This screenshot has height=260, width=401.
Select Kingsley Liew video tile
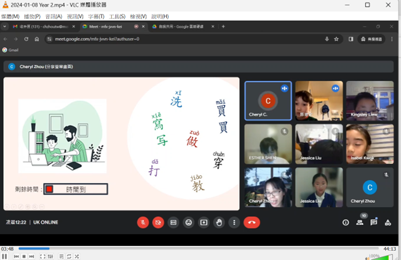point(370,100)
